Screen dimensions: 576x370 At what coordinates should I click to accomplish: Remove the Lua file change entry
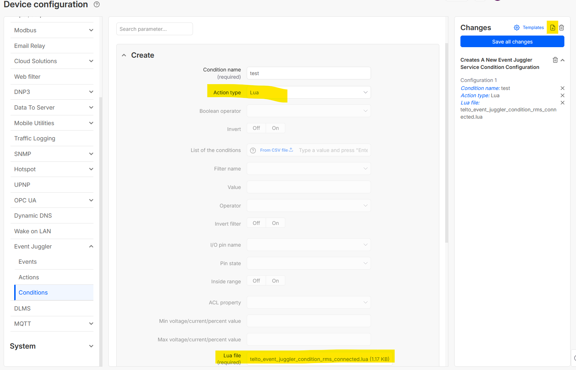[x=562, y=103]
